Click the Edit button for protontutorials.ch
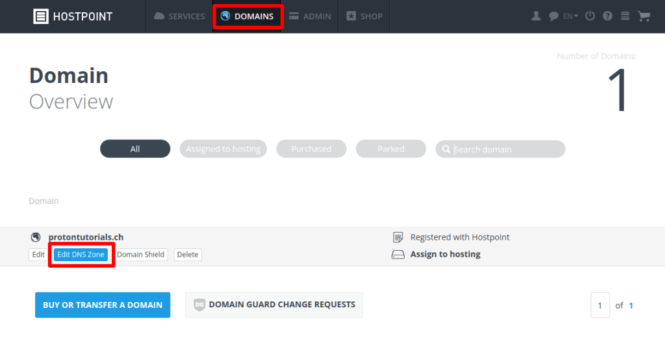Screen dimensions: 665x350 38,254
